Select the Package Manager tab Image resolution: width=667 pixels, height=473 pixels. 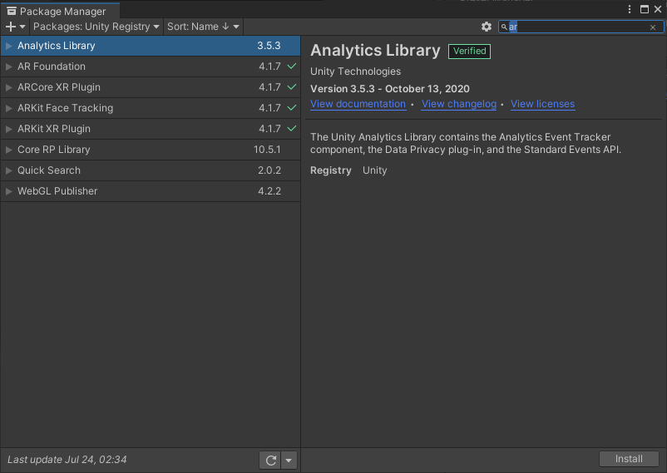click(x=60, y=11)
